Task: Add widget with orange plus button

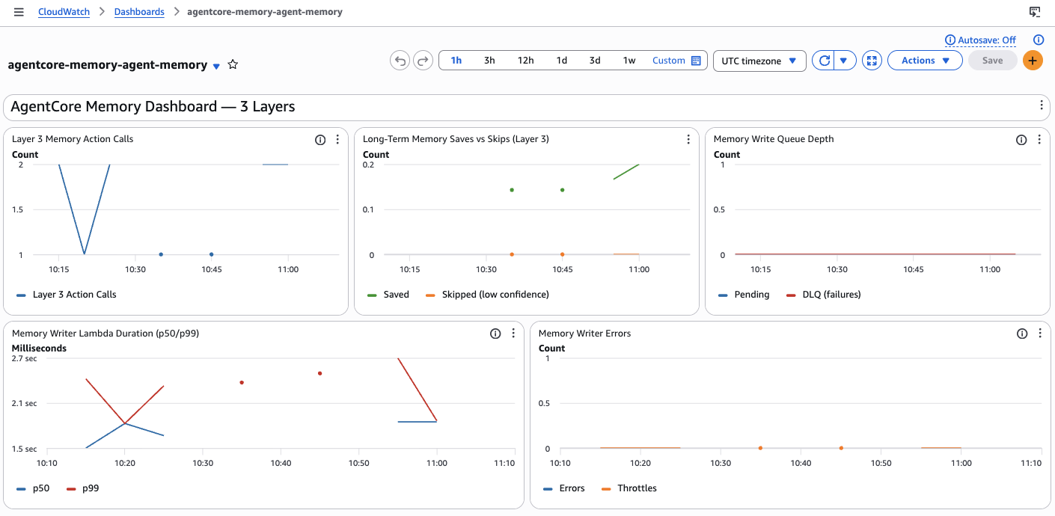Action: (1033, 61)
